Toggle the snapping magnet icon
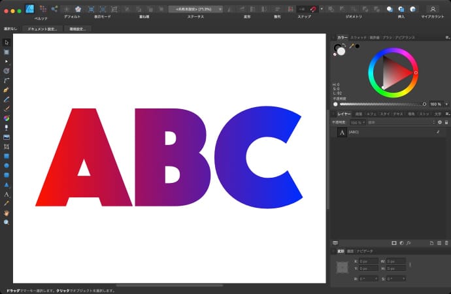The image size is (451, 294). click(x=314, y=8)
